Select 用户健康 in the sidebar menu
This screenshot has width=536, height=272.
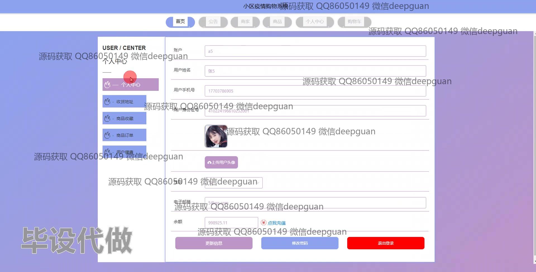pos(124,152)
